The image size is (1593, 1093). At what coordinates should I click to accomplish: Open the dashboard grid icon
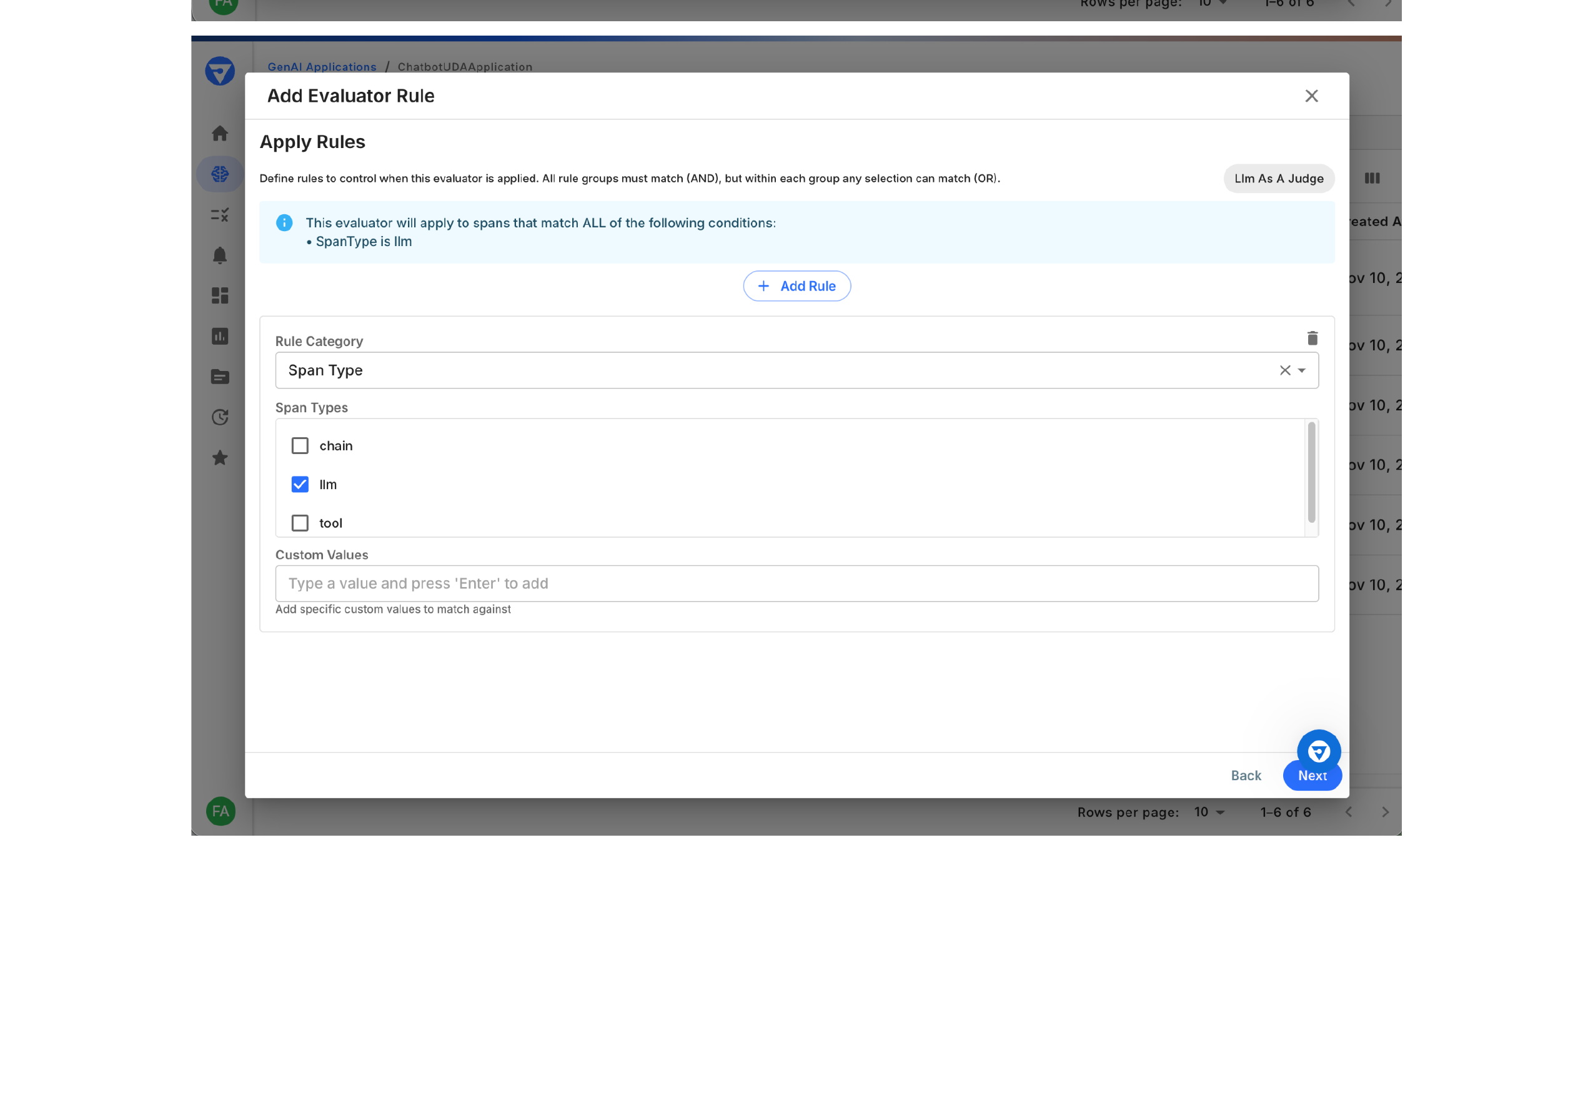coord(219,295)
